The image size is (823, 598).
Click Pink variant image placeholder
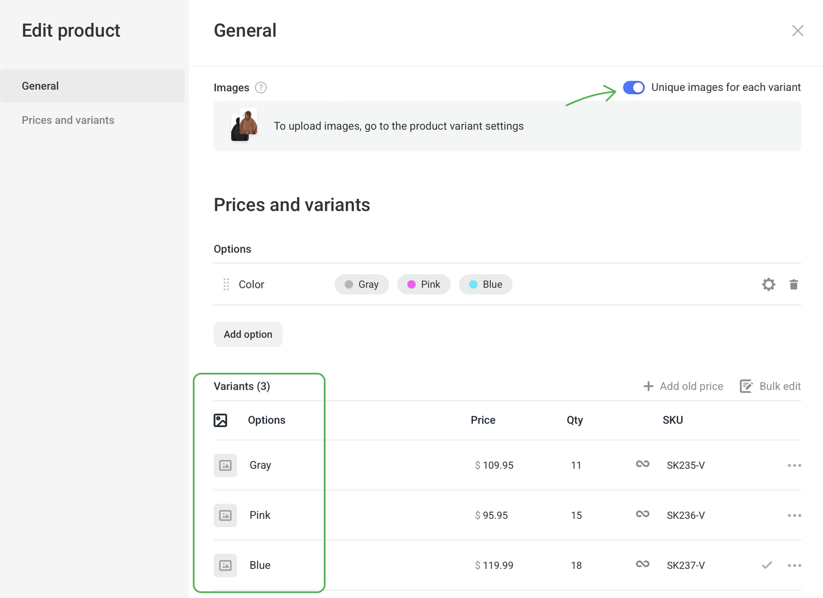(225, 515)
